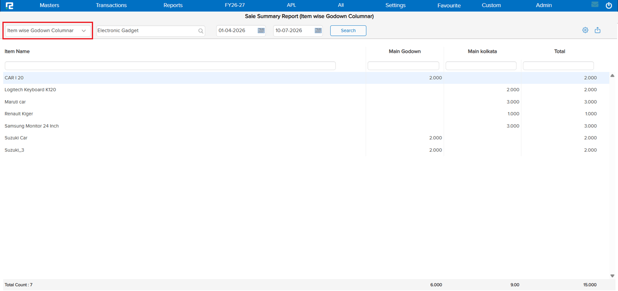The height and width of the screenshot is (291, 618).
Task: Click the Total column filter box
Action: 558,66
